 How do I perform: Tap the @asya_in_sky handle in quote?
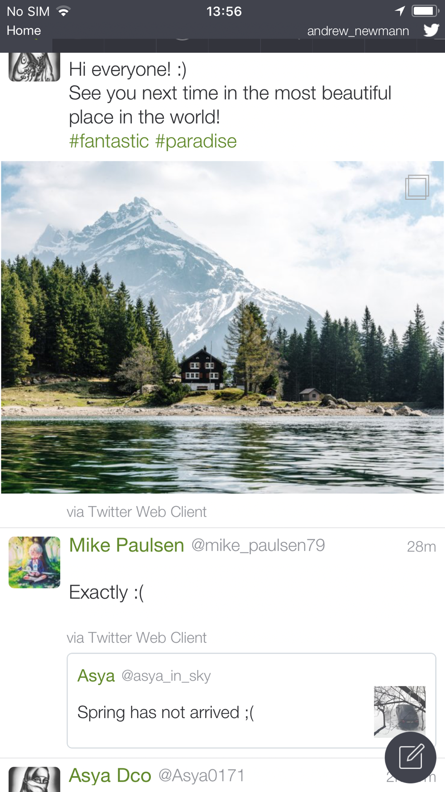[166, 676]
